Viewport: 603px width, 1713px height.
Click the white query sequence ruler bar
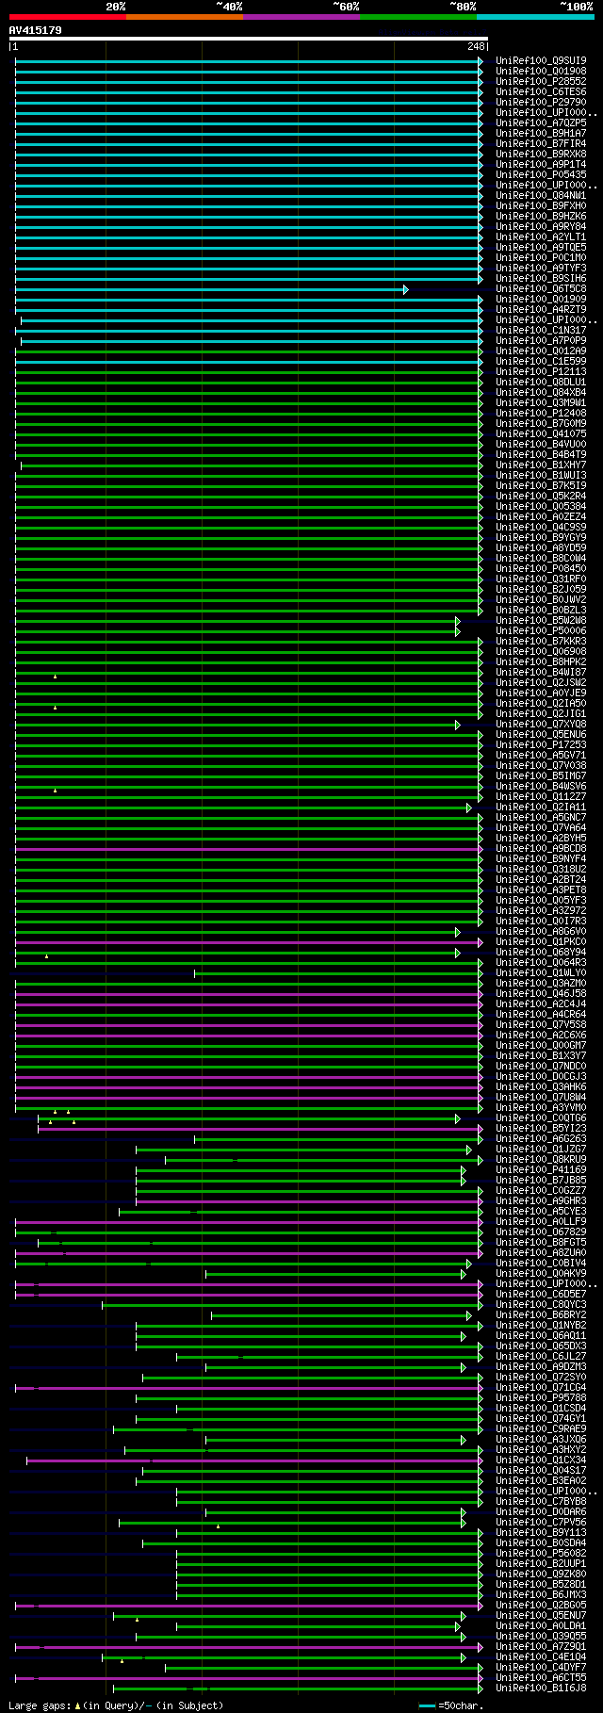click(x=248, y=39)
